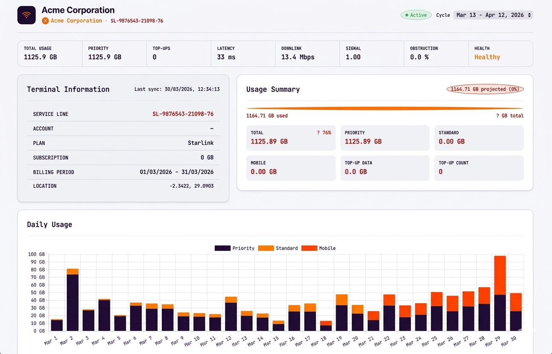Click the 1164.71 GB projected badge
This screenshot has width=552, height=354.
point(485,89)
